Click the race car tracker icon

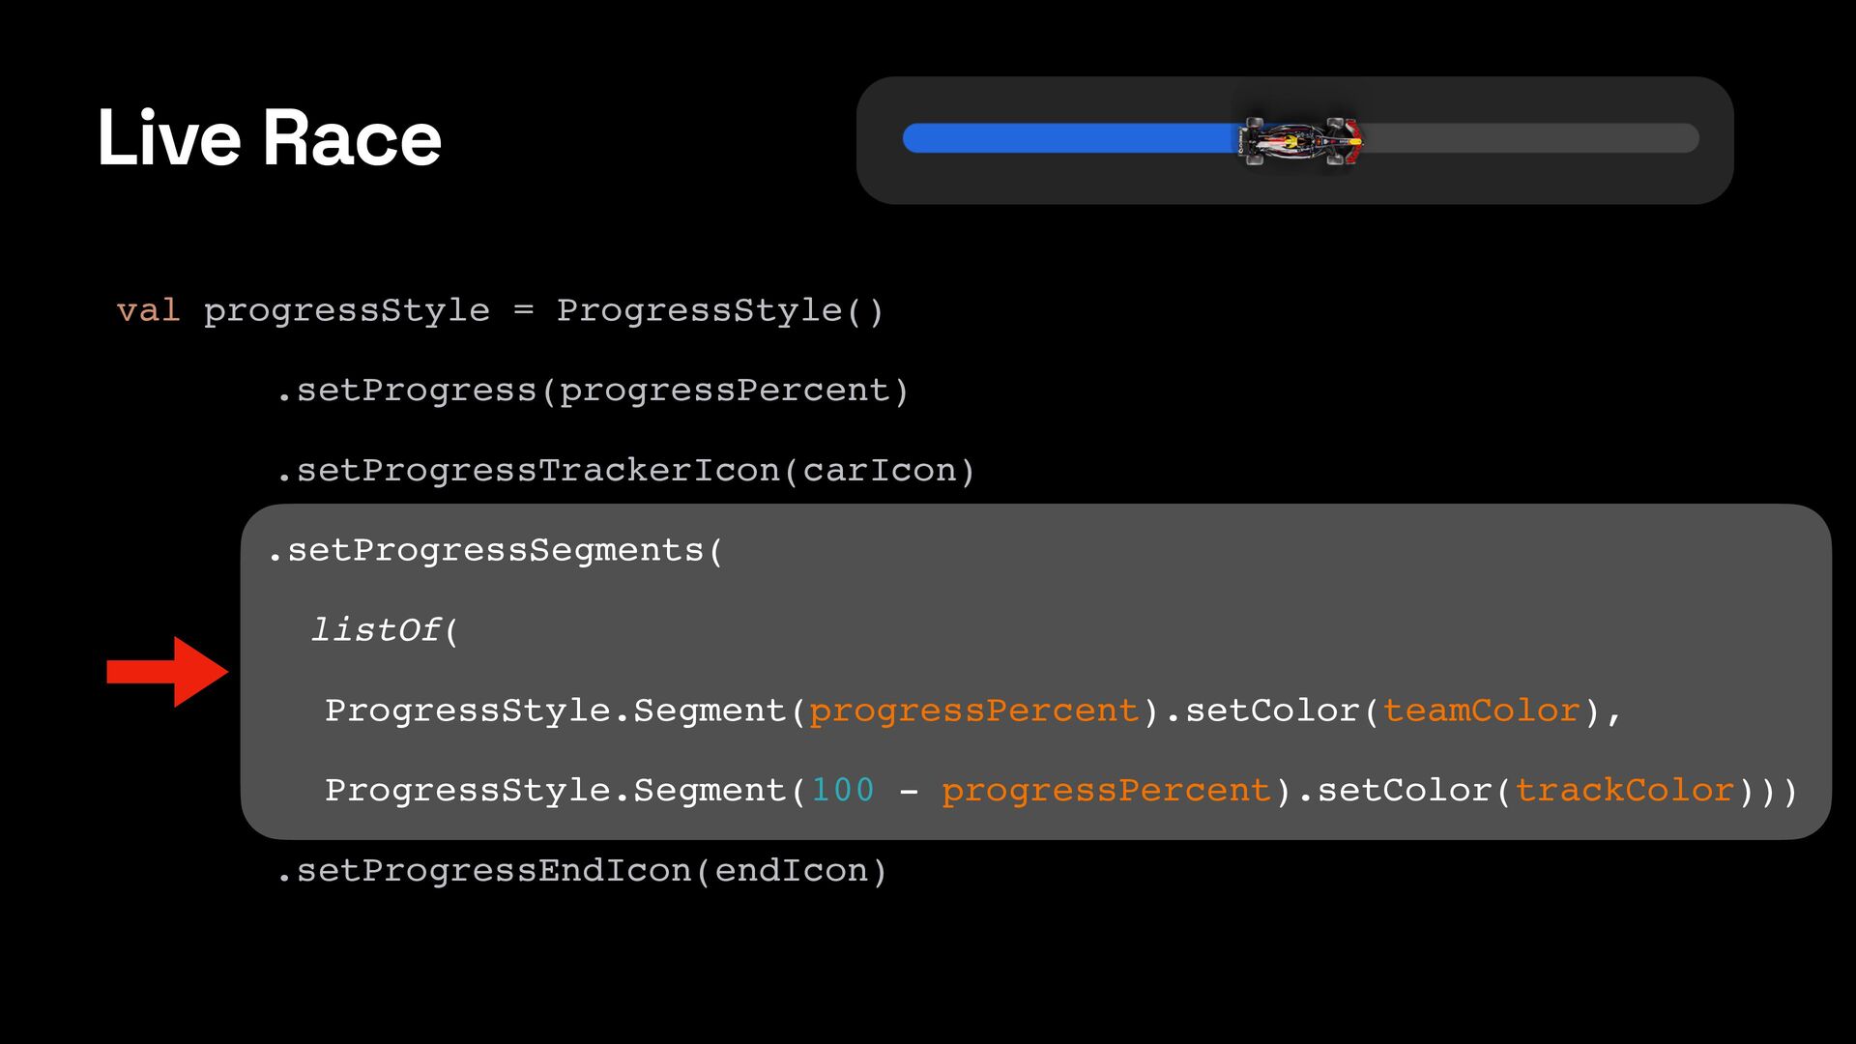pyautogui.click(x=1300, y=141)
